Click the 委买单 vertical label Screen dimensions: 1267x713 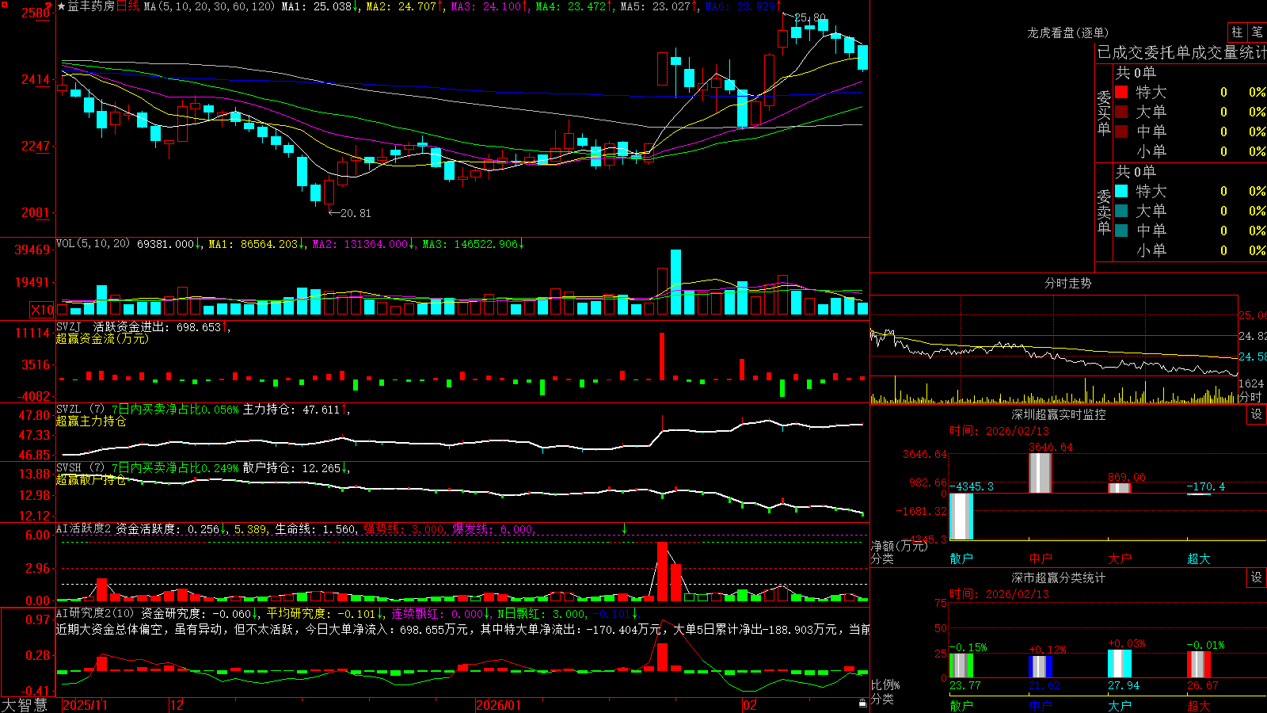pyautogui.click(x=1104, y=112)
